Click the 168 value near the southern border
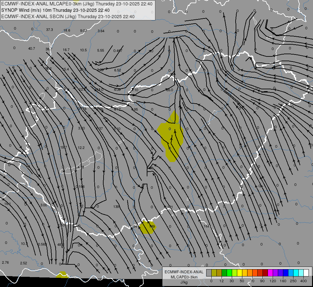313x287 pixels. (207, 226)
